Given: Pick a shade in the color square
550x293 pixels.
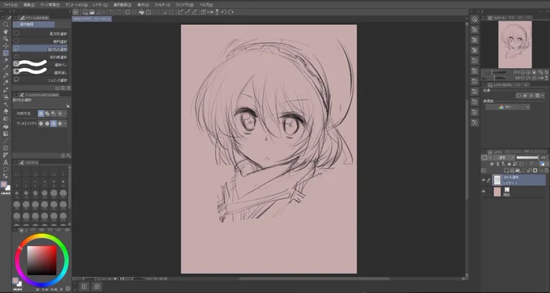Looking at the screenshot, I should click(x=42, y=260).
